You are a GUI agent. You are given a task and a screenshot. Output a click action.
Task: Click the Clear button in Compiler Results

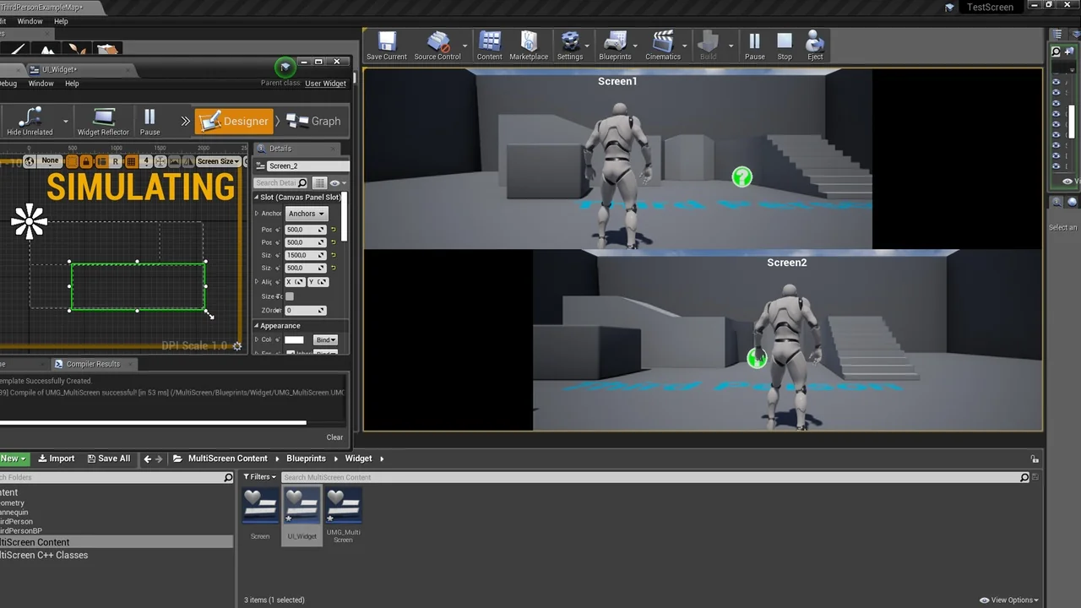[x=334, y=437]
